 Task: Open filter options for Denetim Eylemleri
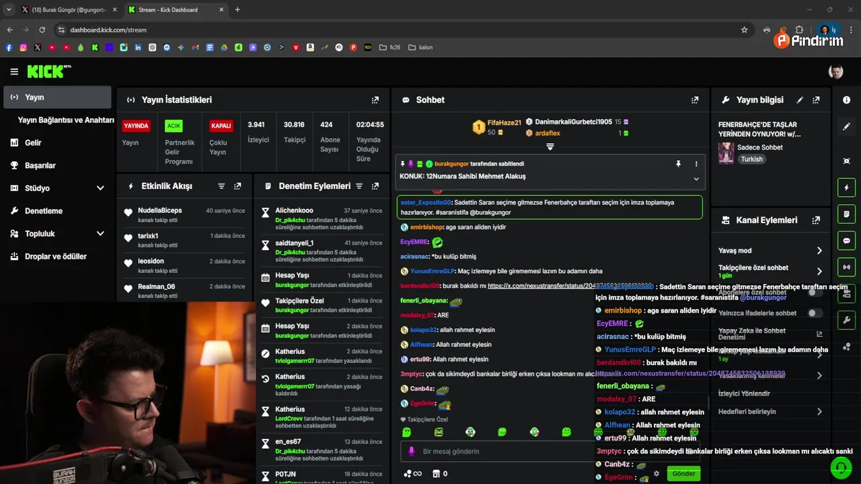click(x=359, y=186)
